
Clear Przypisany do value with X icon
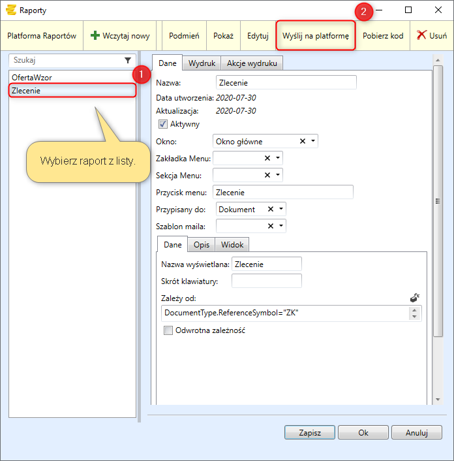[270, 209]
